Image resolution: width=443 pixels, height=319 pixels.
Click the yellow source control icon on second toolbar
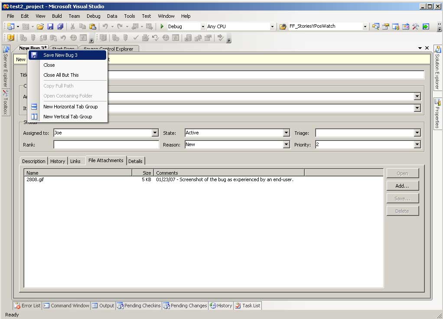[11, 38]
